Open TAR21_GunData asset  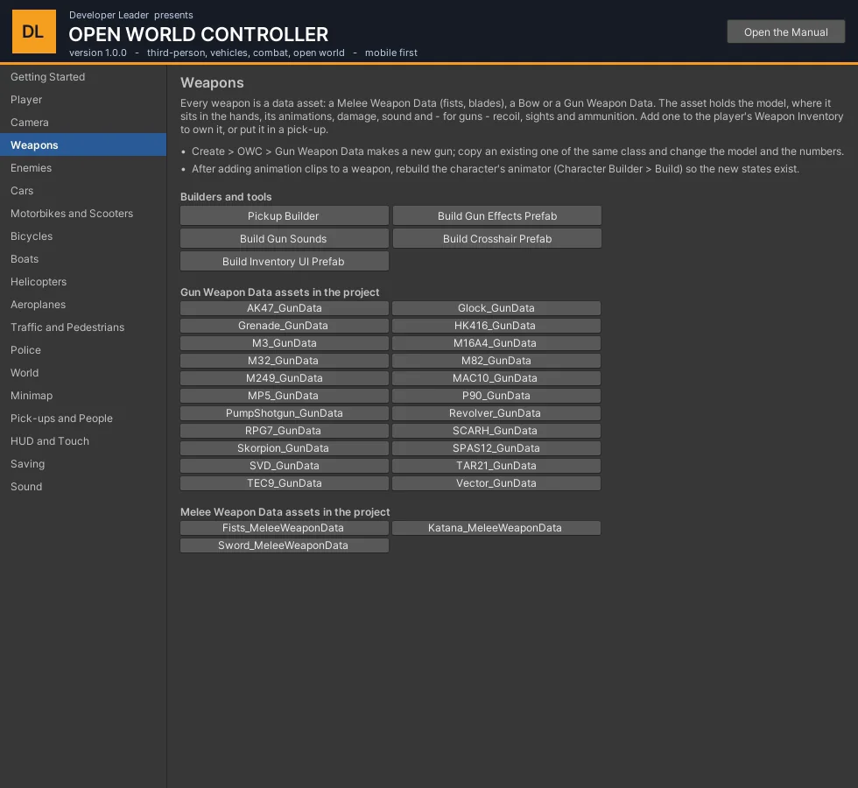click(x=496, y=466)
